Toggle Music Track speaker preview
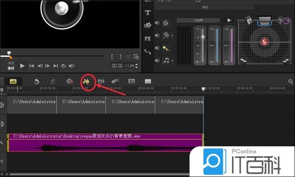The image size is (295, 177). pyautogui.click(x=157, y=61)
